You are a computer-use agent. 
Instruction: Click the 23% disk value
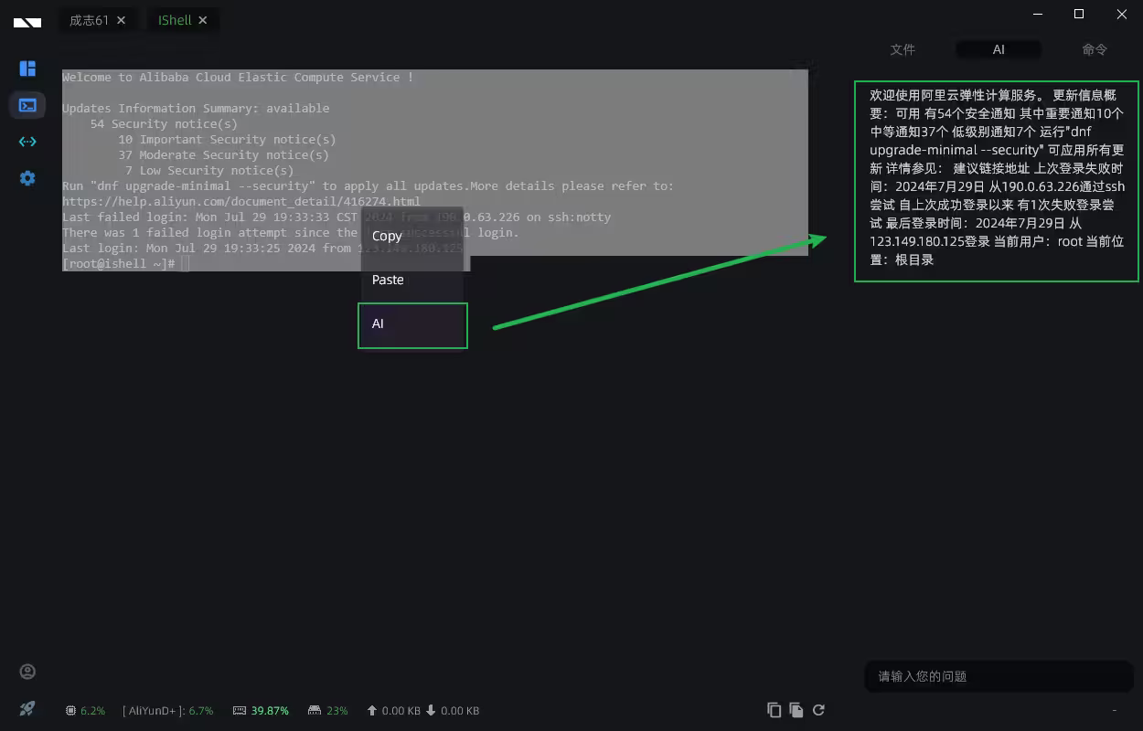(337, 710)
